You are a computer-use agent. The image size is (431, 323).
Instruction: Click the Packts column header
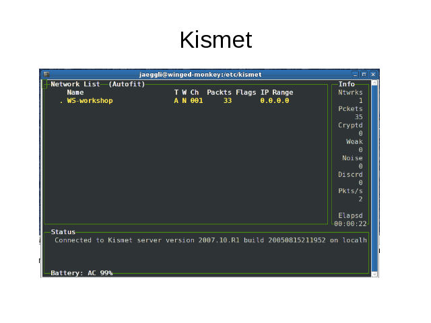219,92
